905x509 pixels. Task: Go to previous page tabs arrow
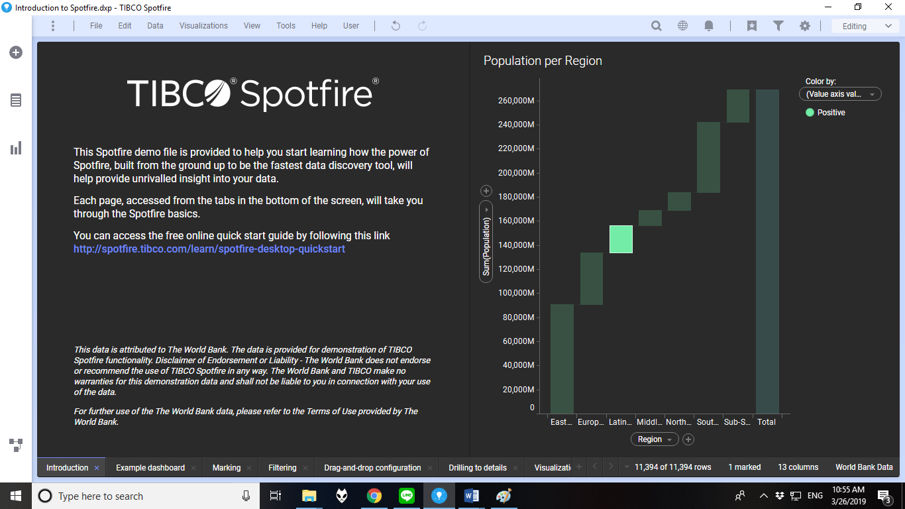595,467
